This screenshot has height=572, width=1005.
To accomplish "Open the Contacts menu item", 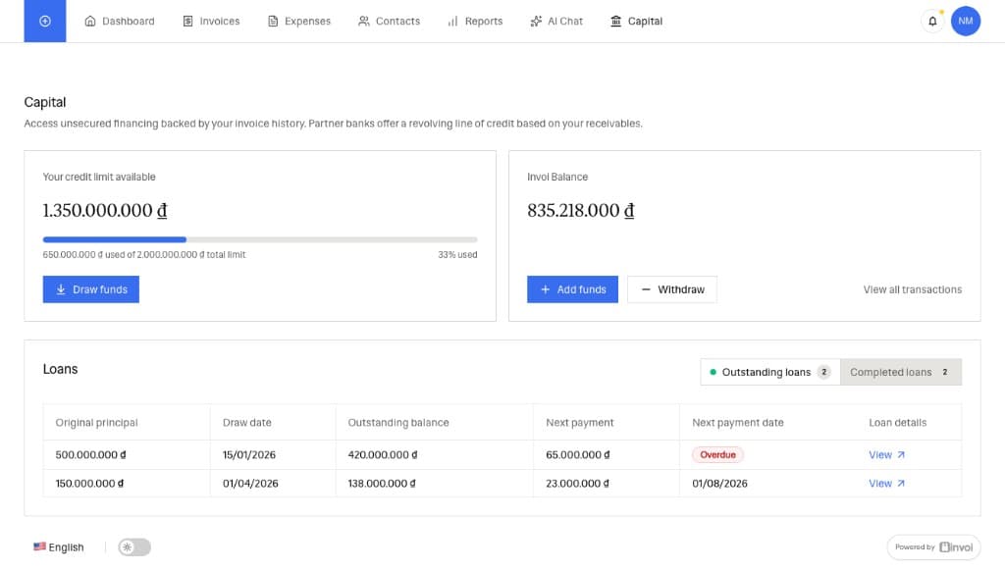I will pyautogui.click(x=390, y=22).
